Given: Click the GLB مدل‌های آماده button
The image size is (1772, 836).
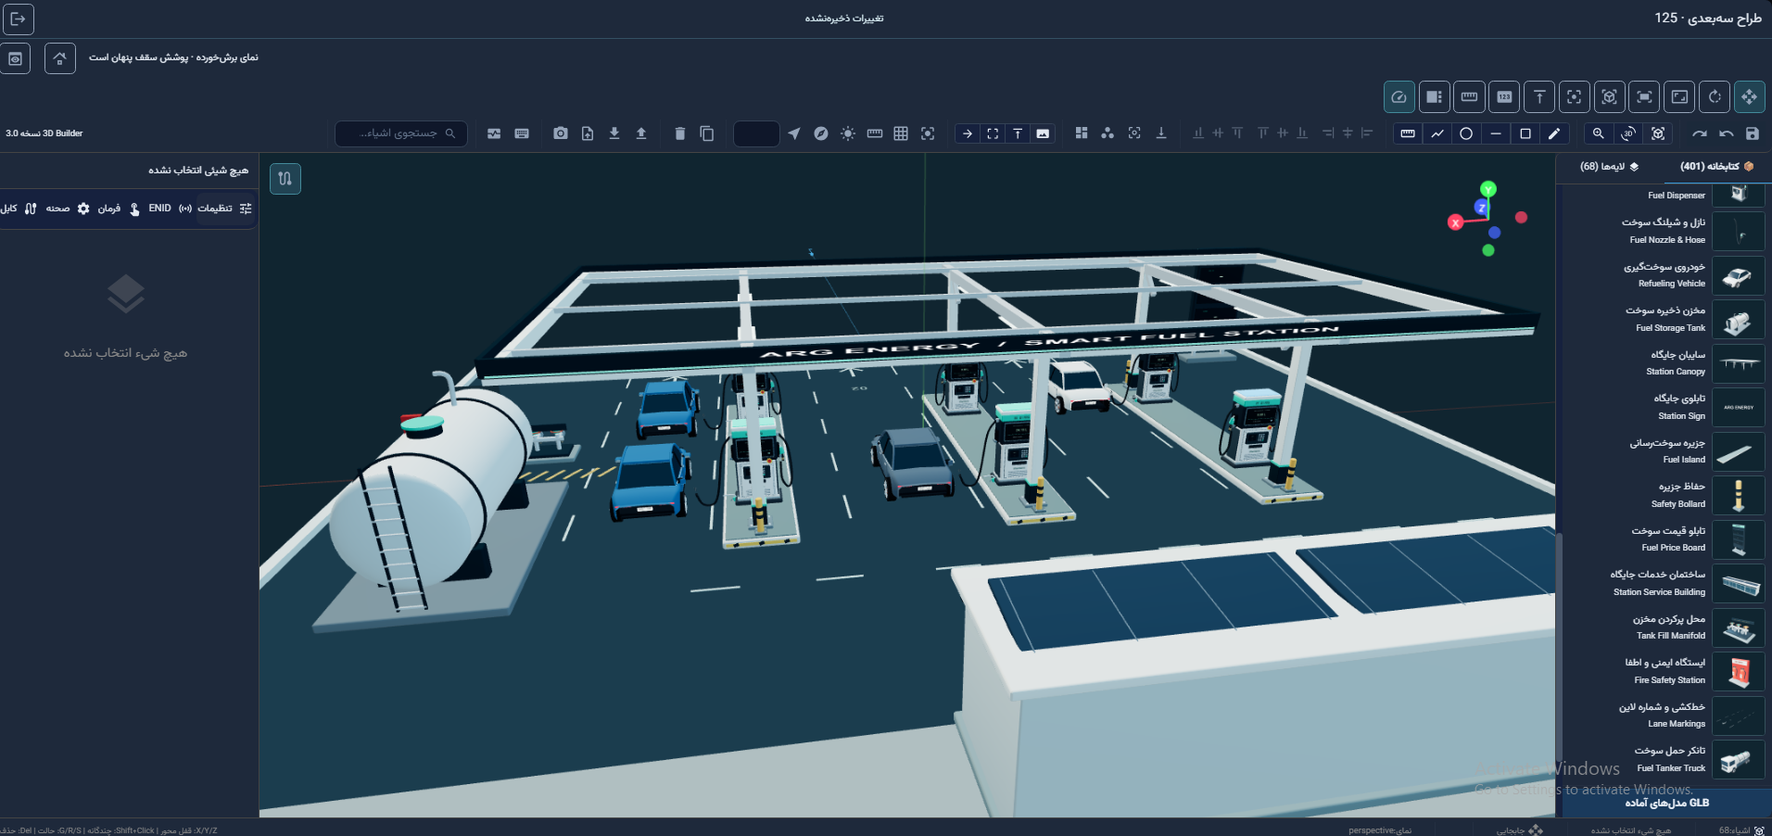Looking at the screenshot, I should click(1667, 803).
